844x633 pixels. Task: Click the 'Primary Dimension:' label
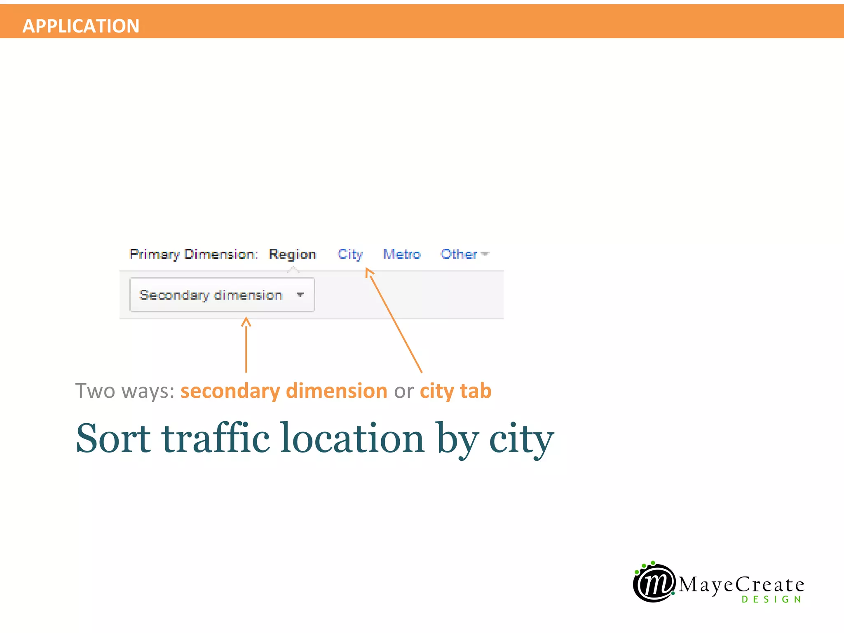pyautogui.click(x=194, y=254)
